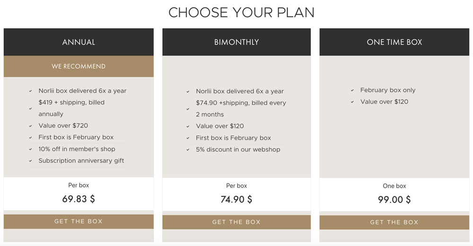Select the BIMONTHLY plan header

pos(236,42)
